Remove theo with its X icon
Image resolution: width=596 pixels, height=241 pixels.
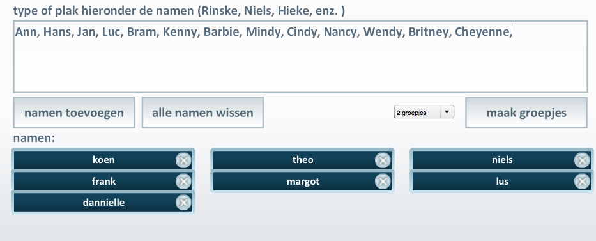coord(383,160)
